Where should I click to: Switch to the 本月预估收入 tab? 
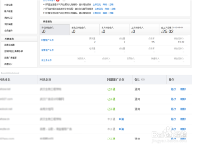tap(114, 30)
